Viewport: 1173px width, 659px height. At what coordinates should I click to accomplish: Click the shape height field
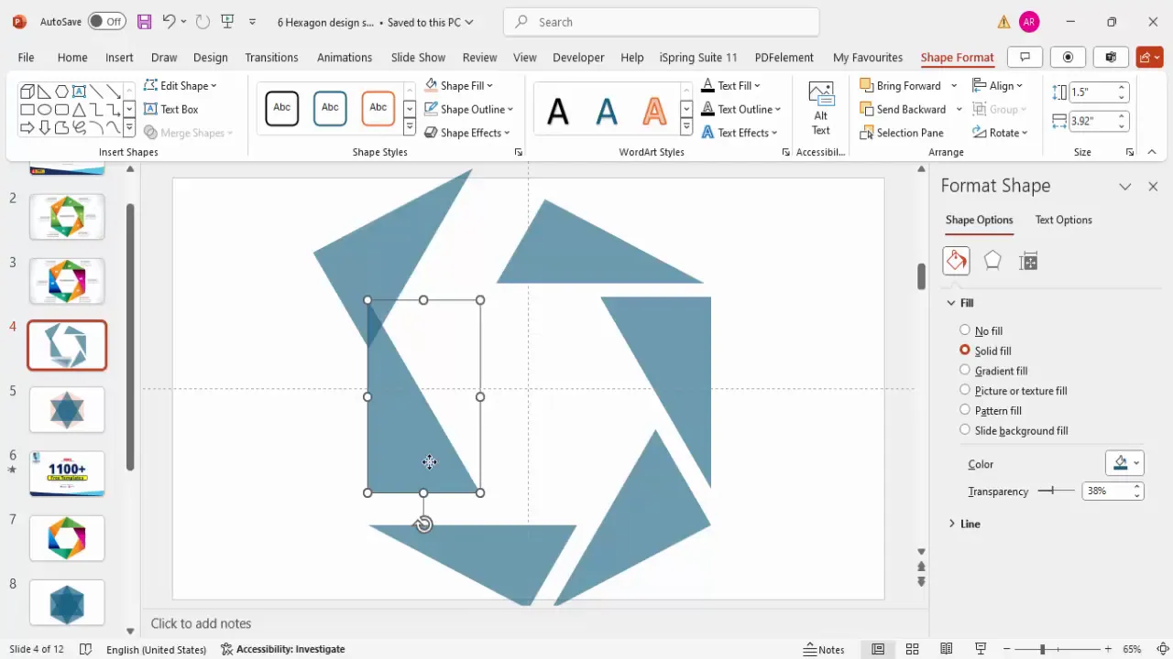pyautogui.click(x=1090, y=92)
